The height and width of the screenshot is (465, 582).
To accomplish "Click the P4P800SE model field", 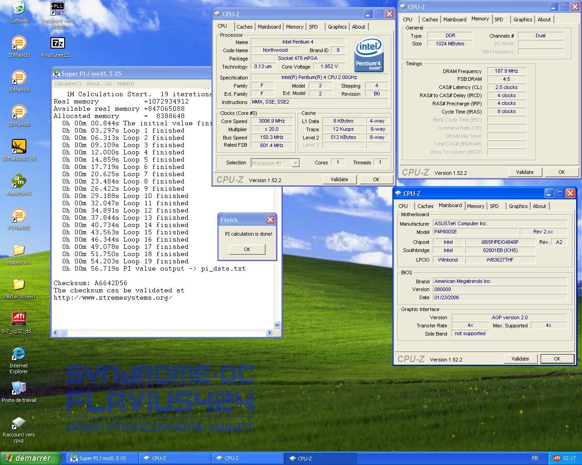I will point(475,232).
